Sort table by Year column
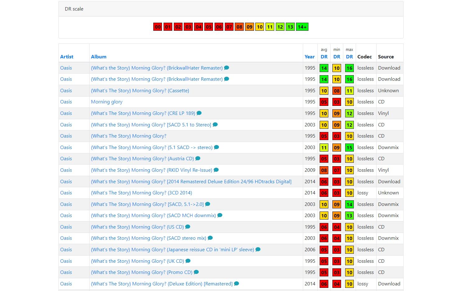The width and height of the screenshot is (458, 291). pyautogui.click(x=309, y=57)
